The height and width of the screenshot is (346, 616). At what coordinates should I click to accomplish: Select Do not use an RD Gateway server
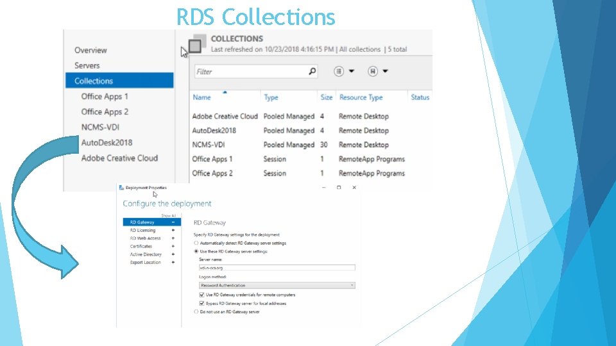click(x=196, y=312)
